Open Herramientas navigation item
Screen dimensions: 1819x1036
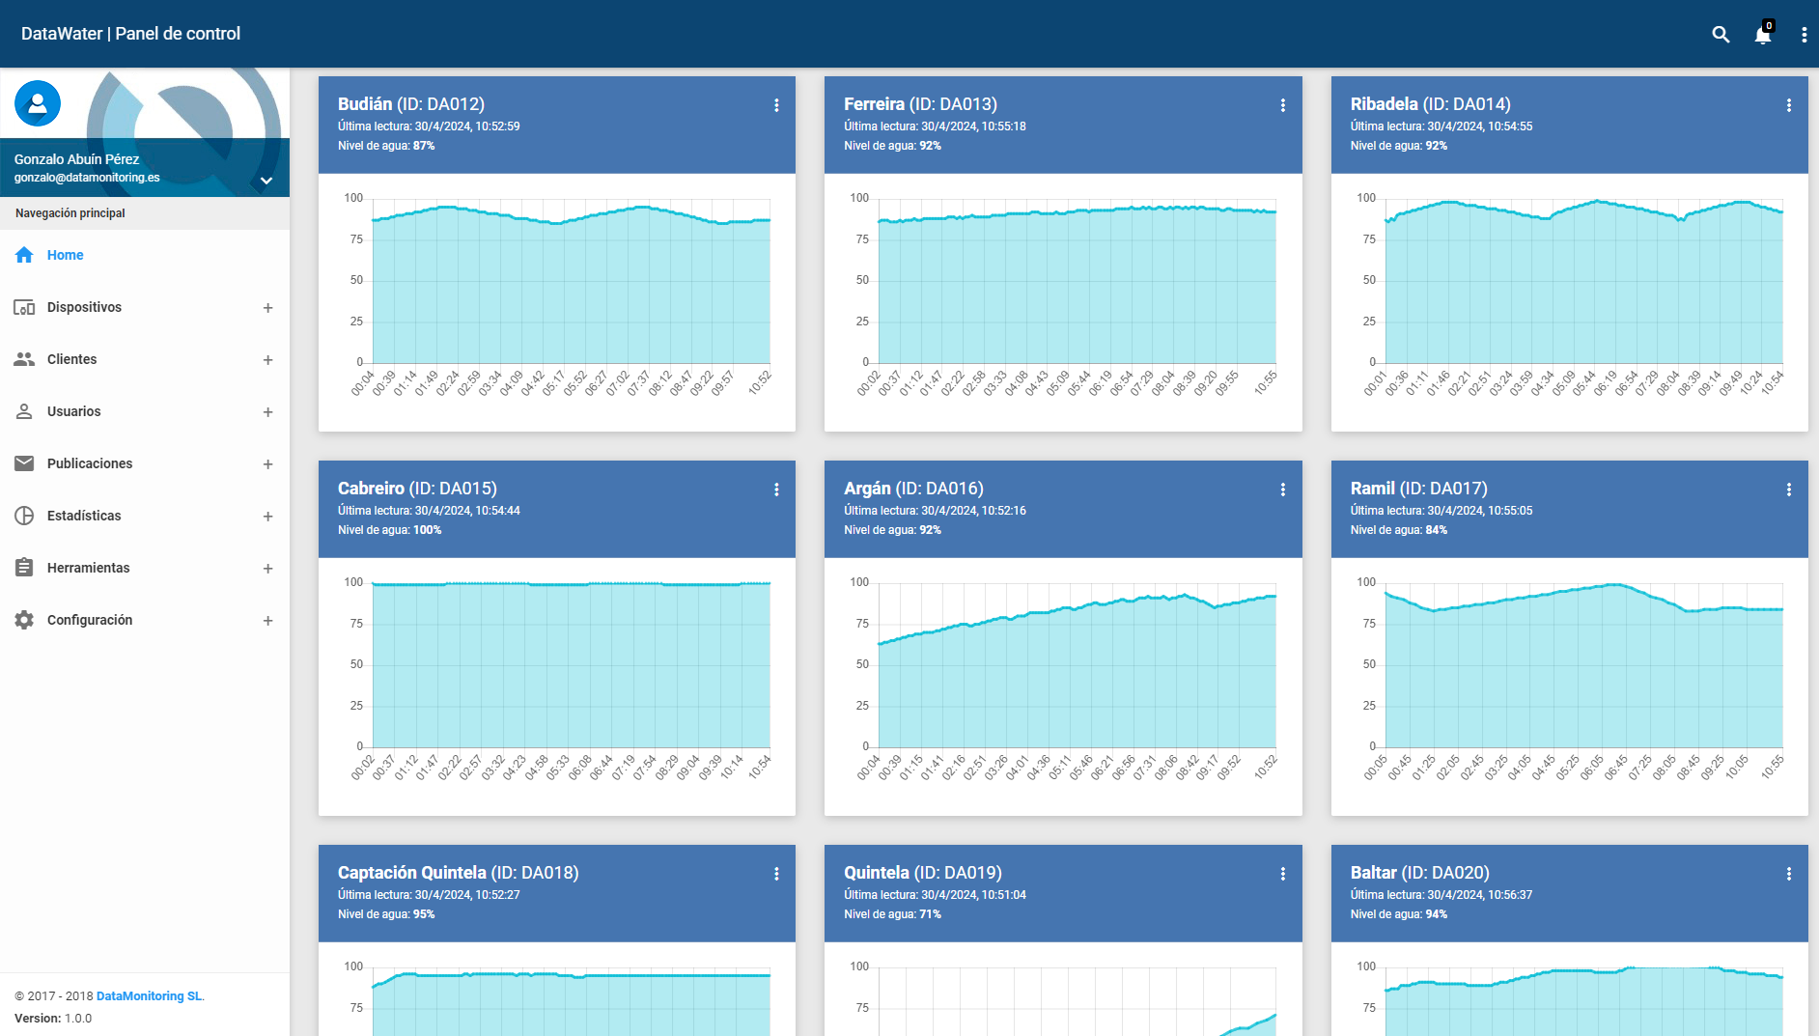pyautogui.click(x=145, y=568)
